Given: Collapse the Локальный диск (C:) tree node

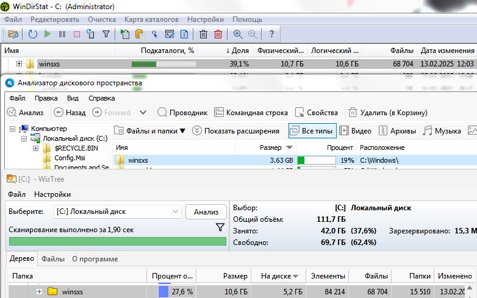Looking at the screenshot, I should point(24,138).
